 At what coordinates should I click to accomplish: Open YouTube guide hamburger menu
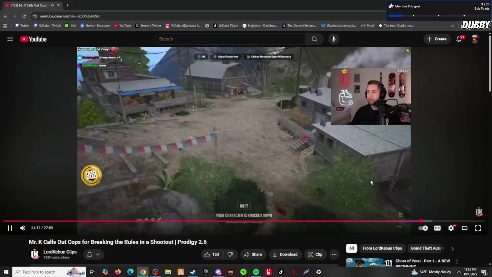click(x=10, y=39)
